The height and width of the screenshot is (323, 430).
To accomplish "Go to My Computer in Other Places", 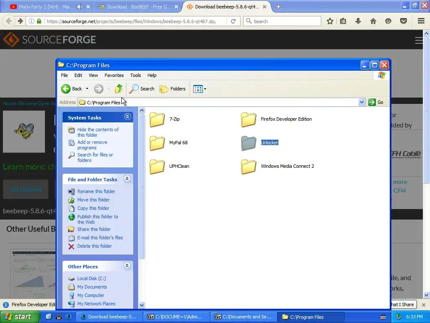I will click(91, 295).
